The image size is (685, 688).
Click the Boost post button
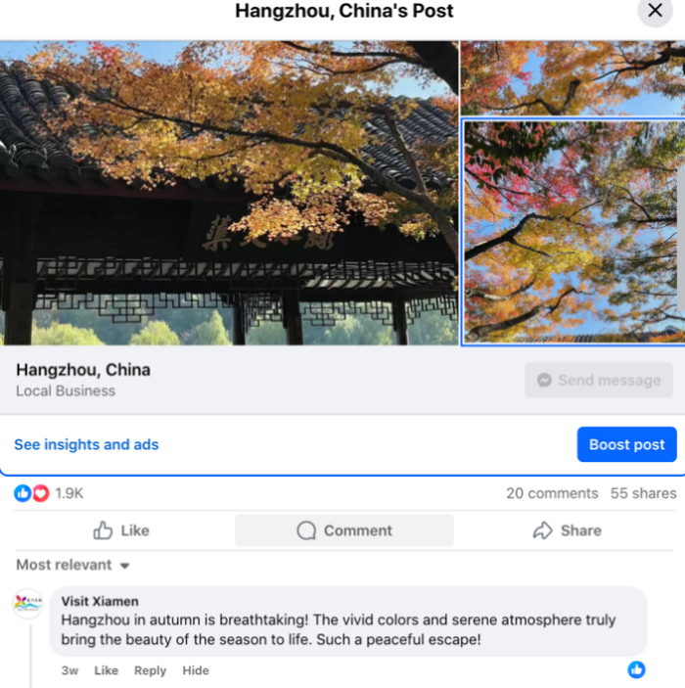626,444
